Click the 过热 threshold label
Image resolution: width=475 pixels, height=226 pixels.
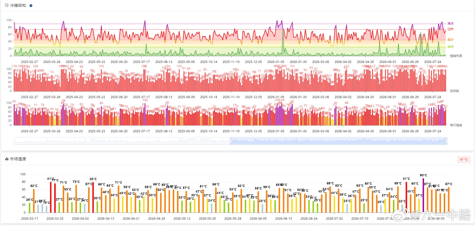451,29
